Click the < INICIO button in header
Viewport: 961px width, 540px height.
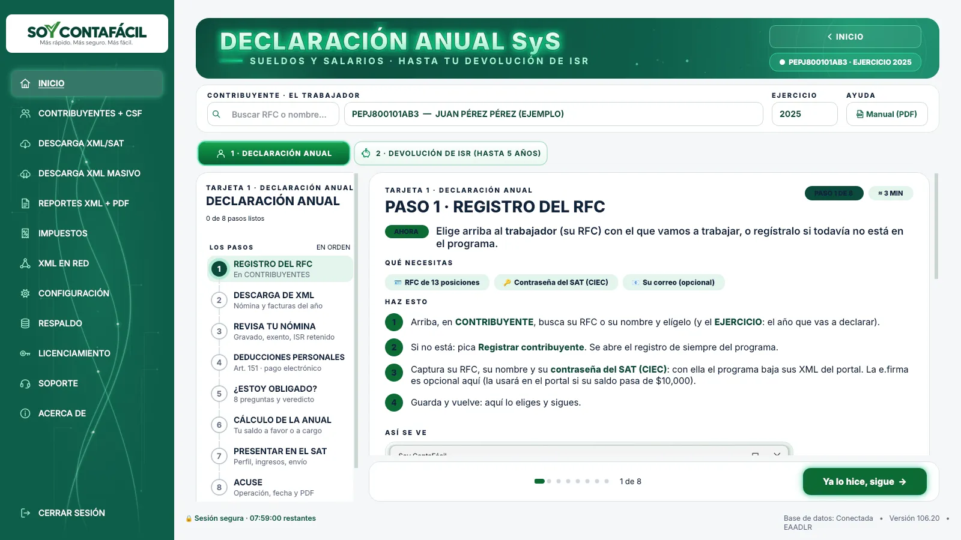pyautogui.click(x=845, y=37)
